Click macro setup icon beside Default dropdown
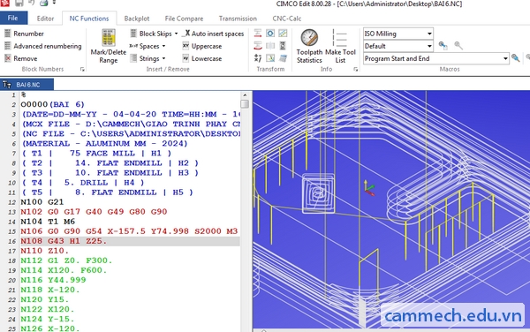The height and width of the screenshot is (332, 530). [x=443, y=46]
